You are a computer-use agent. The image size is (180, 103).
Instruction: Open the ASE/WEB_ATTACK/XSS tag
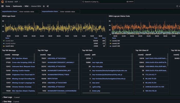(x=57, y=66)
